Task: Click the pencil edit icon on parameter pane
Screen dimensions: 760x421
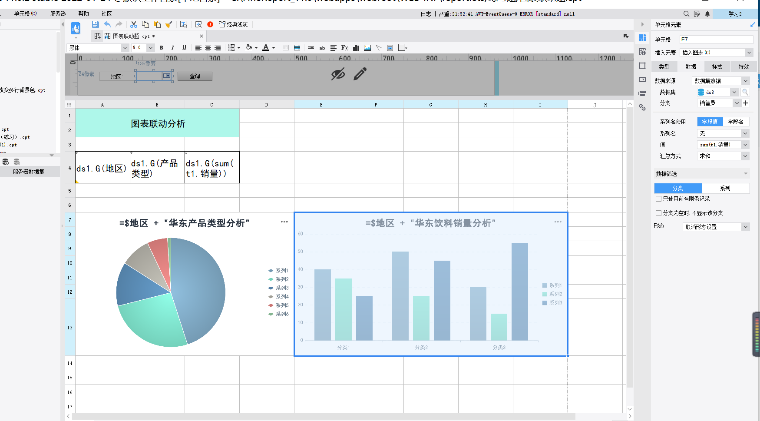Action: [x=360, y=74]
